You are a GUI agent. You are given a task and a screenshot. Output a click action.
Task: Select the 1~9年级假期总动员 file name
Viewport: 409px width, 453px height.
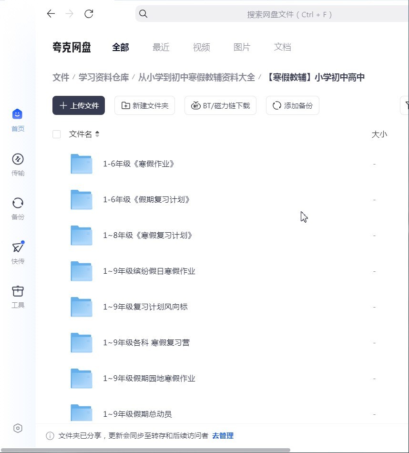coord(137,414)
